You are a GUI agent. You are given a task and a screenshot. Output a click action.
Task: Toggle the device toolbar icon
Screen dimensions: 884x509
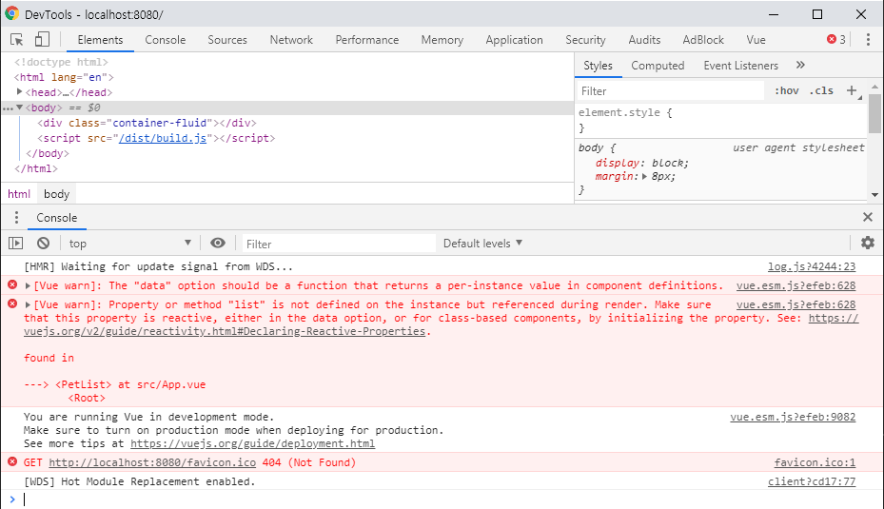[42, 39]
